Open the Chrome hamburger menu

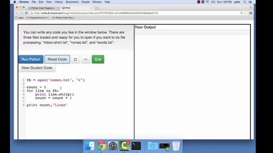[x=251, y=13]
